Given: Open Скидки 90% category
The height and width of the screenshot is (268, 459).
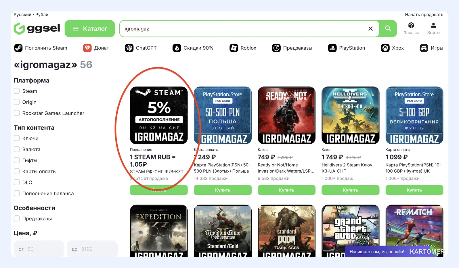Looking at the screenshot, I should pyautogui.click(x=193, y=48).
